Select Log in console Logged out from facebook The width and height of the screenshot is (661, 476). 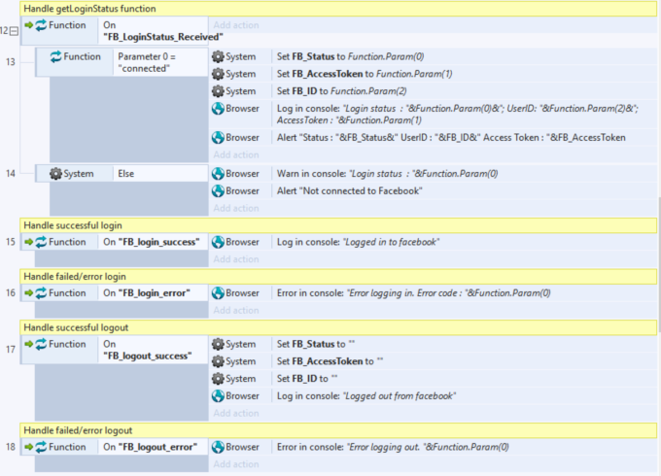click(366, 396)
